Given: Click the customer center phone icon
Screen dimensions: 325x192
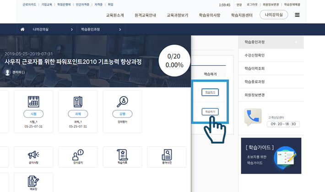Looking at the screenshot, I should 253,117.
